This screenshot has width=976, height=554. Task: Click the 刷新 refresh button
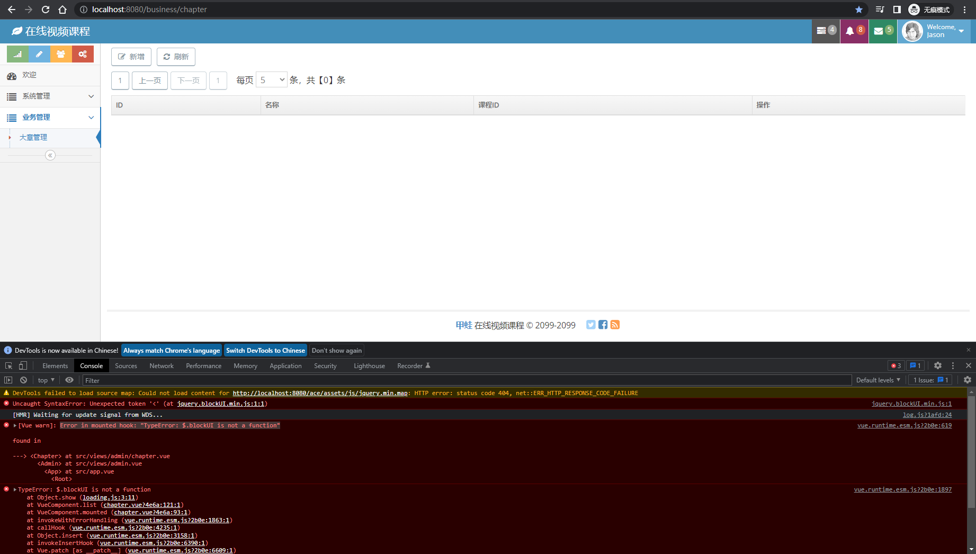tap(176, 57)
